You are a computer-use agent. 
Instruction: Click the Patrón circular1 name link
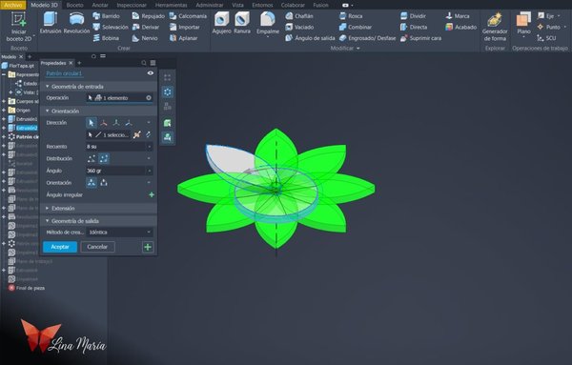64,73
